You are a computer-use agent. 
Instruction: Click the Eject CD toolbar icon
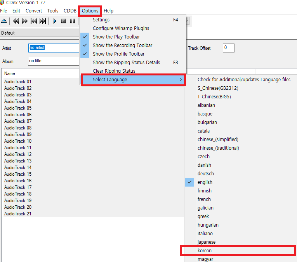click(x=4, y=21)
